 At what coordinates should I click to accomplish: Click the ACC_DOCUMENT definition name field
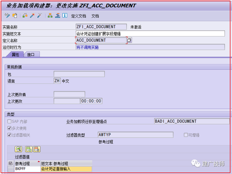[101, 40]
